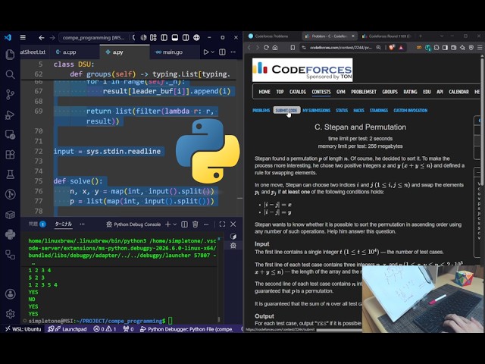Toggle the browser sidebar panel button
The height and width of the screenshot is (364, 485).
coord(445,47)
